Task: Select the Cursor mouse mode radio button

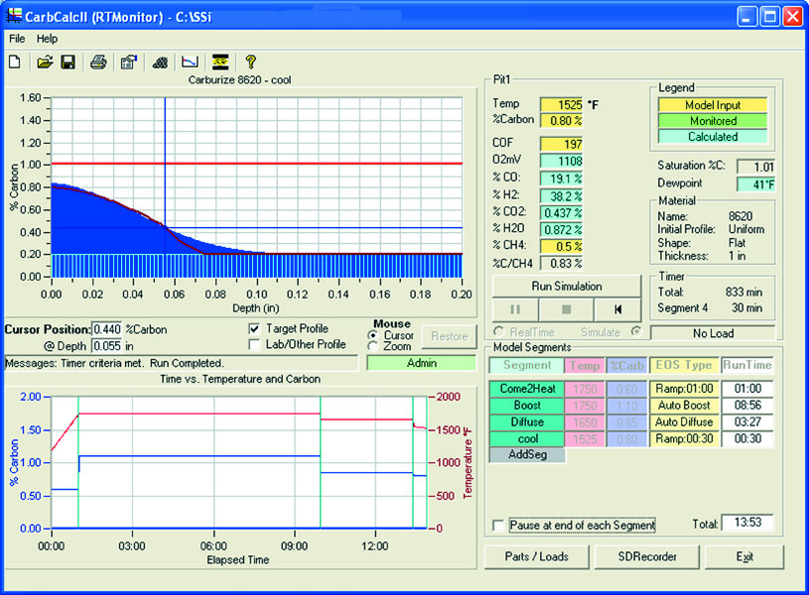Action: pyautogui.click(x=372, y=335)
